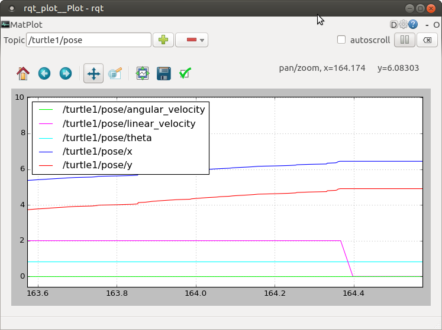Open configure subplots dialog
This screenshot has width=442, height=330.
[x=143, y=74]
